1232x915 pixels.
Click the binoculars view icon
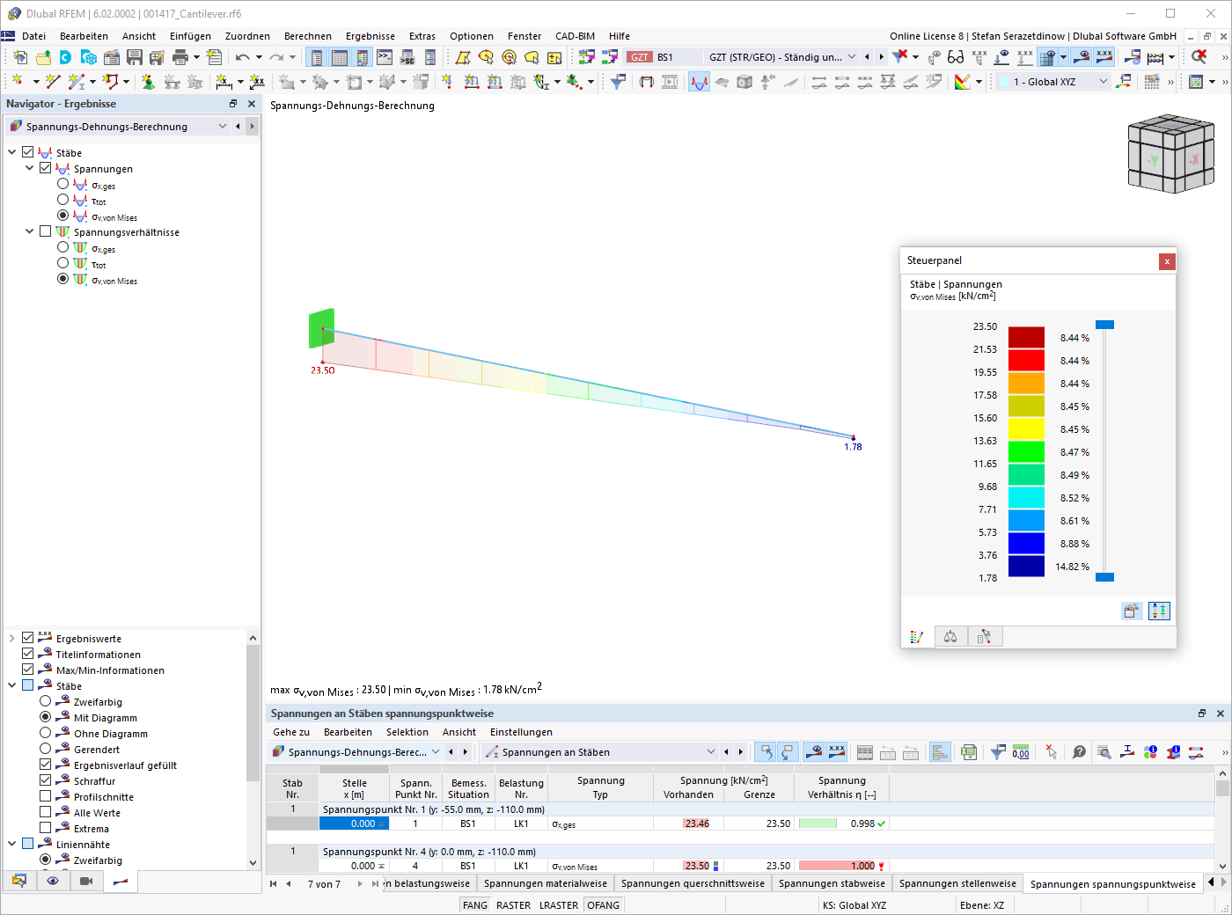(x=956, y=57)
